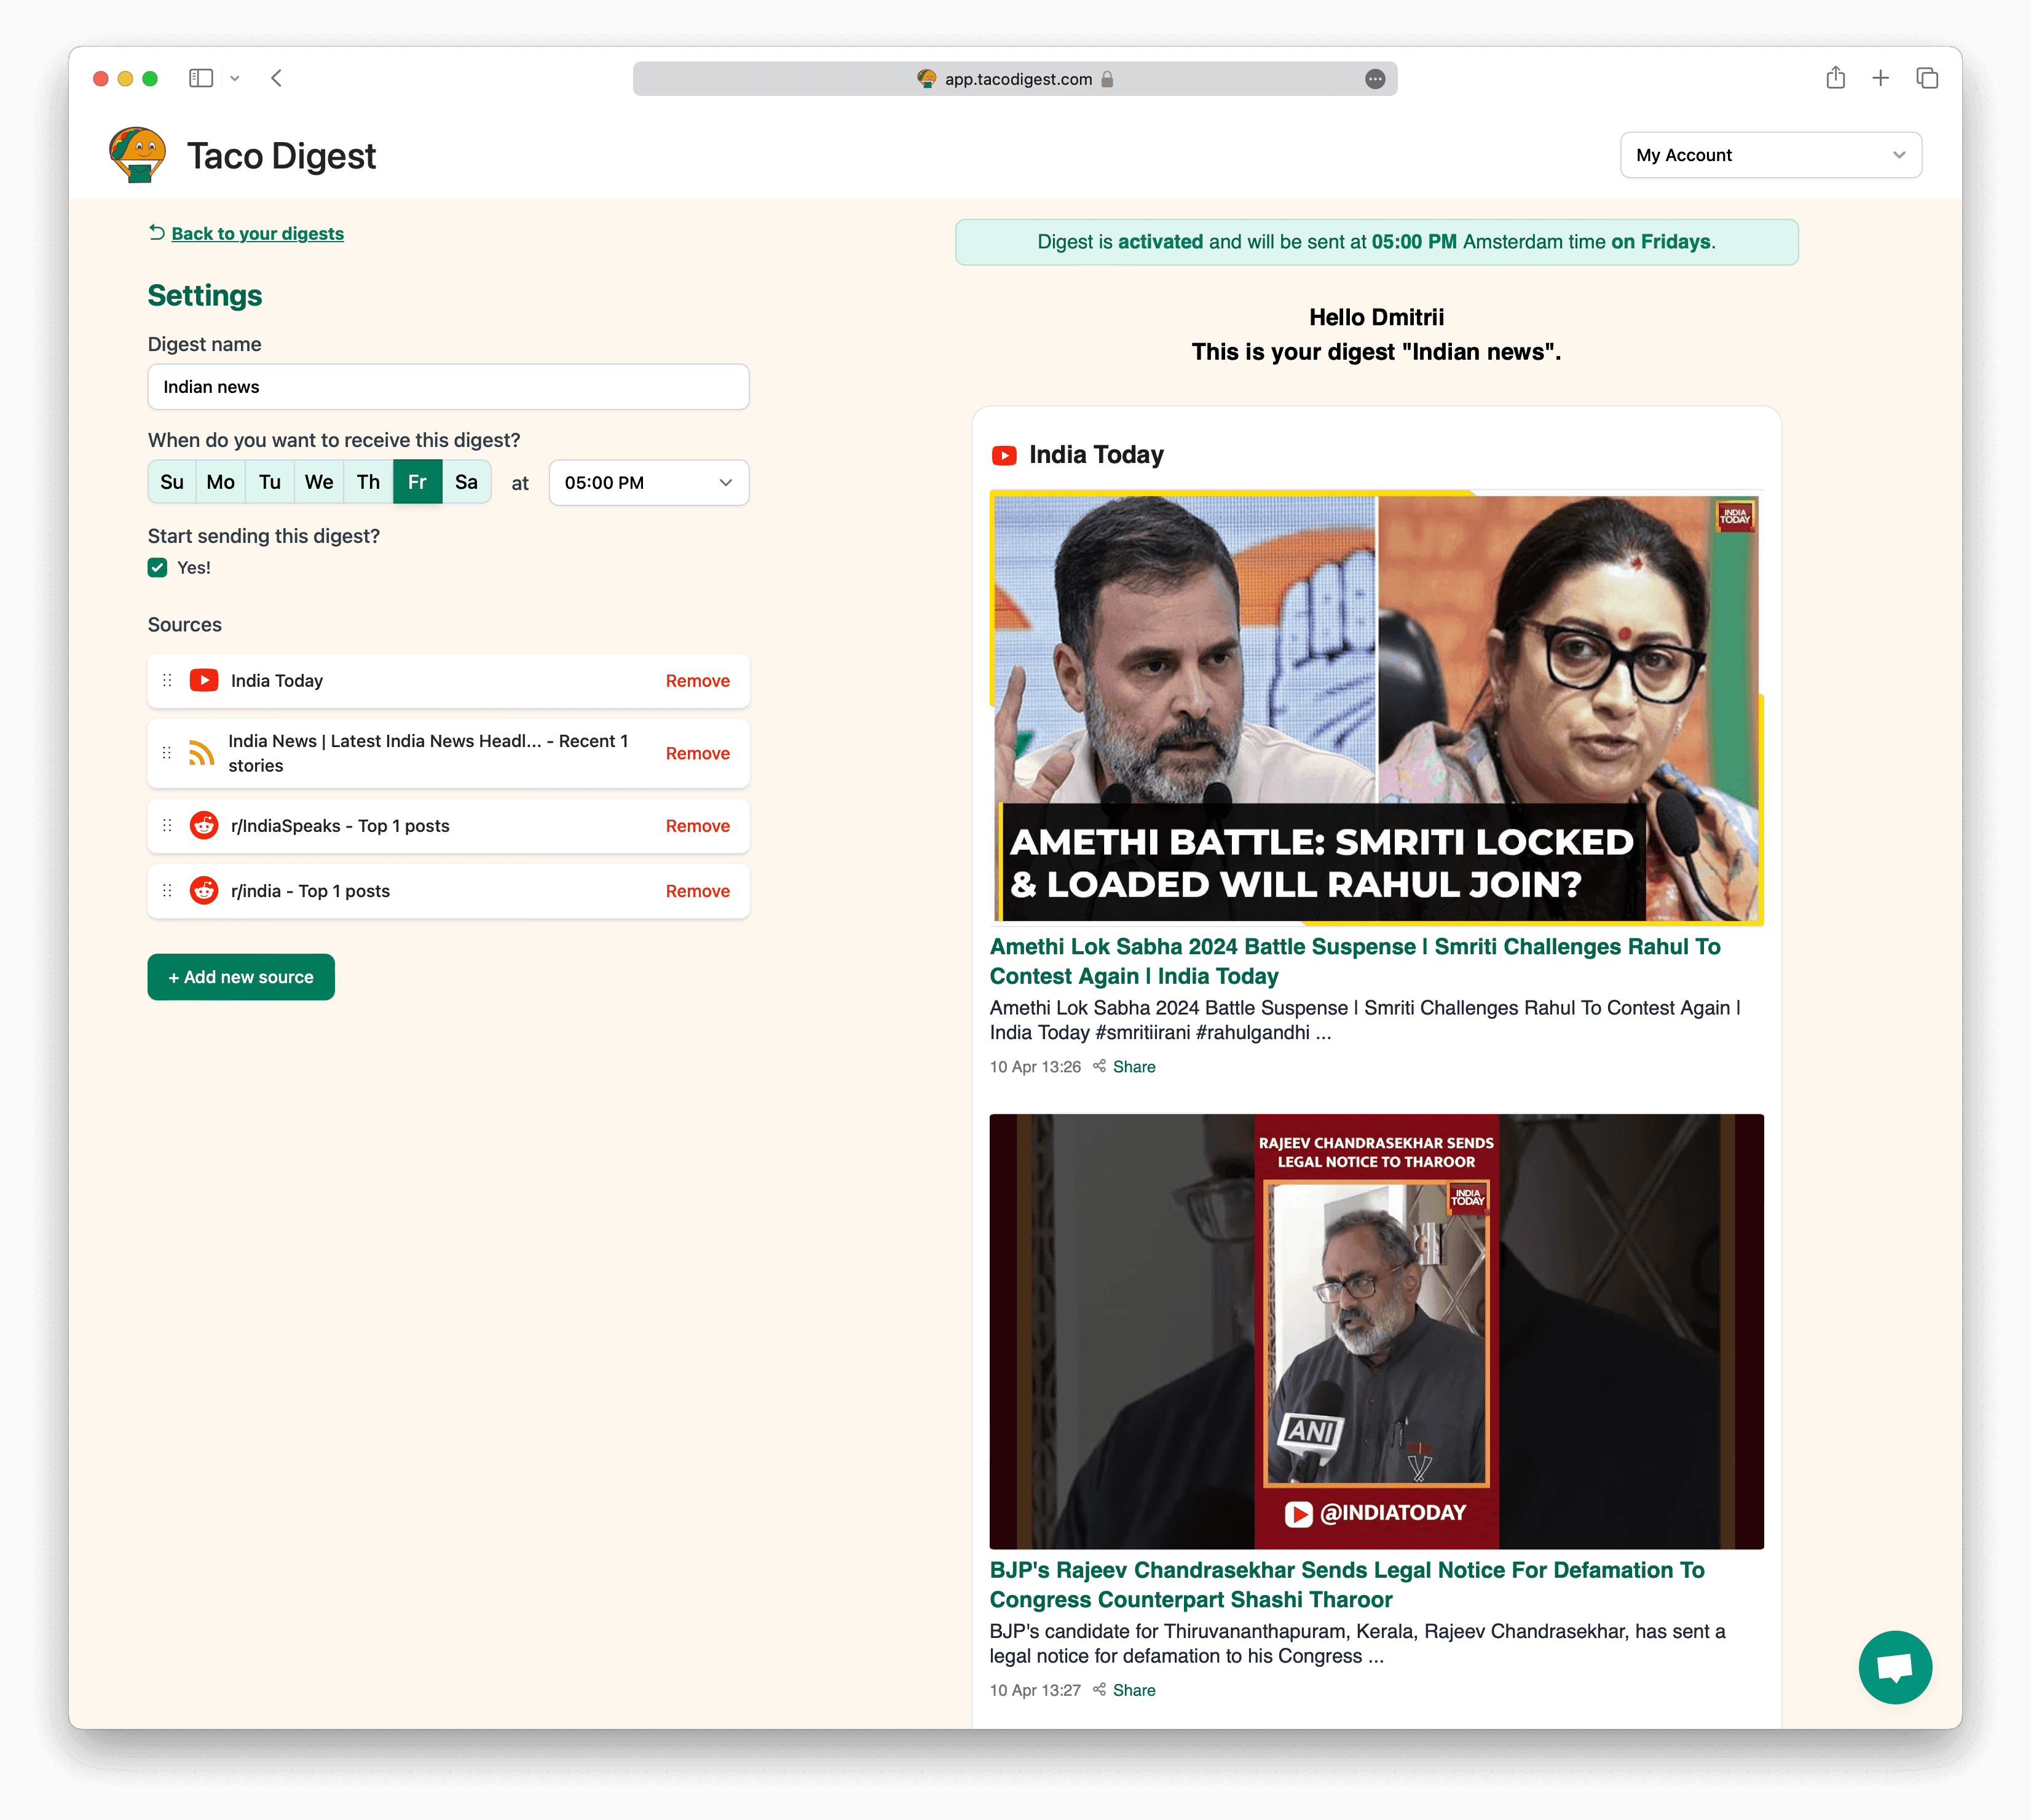Open the Amethi Battle video thumbnail
The height and width of the screenshot is (1820, 2031).
[x=1376, y=708]
